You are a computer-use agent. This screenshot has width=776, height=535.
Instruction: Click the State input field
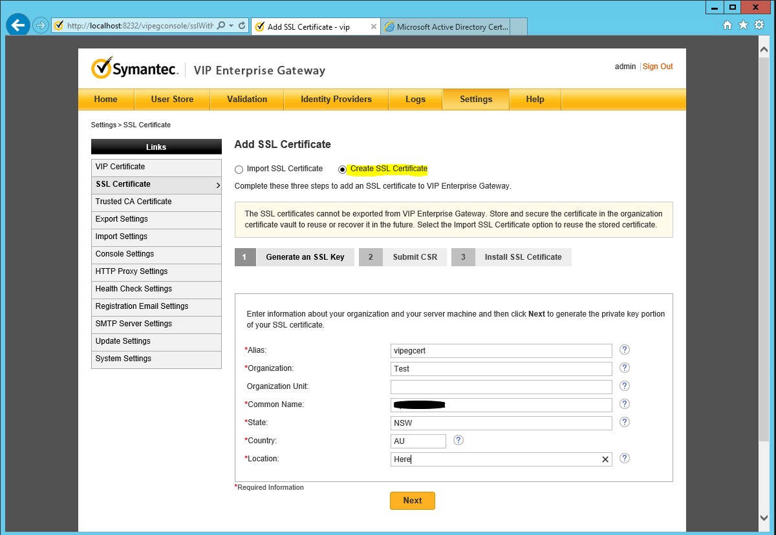(x=501, y=423)
